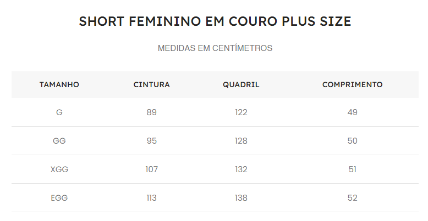
Task: Click hip value 122
Action: [241, 112]
